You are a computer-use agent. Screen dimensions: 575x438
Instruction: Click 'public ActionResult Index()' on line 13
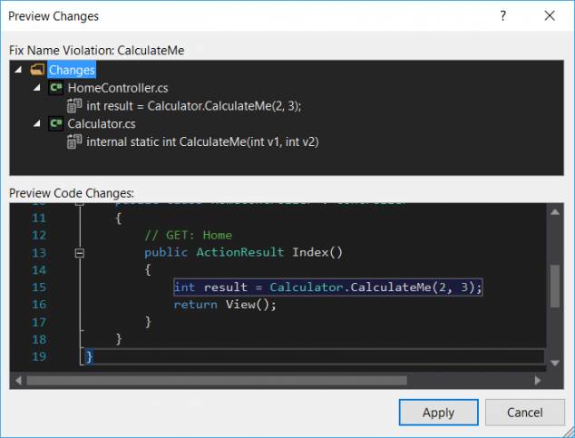click(x=243, y=252)
